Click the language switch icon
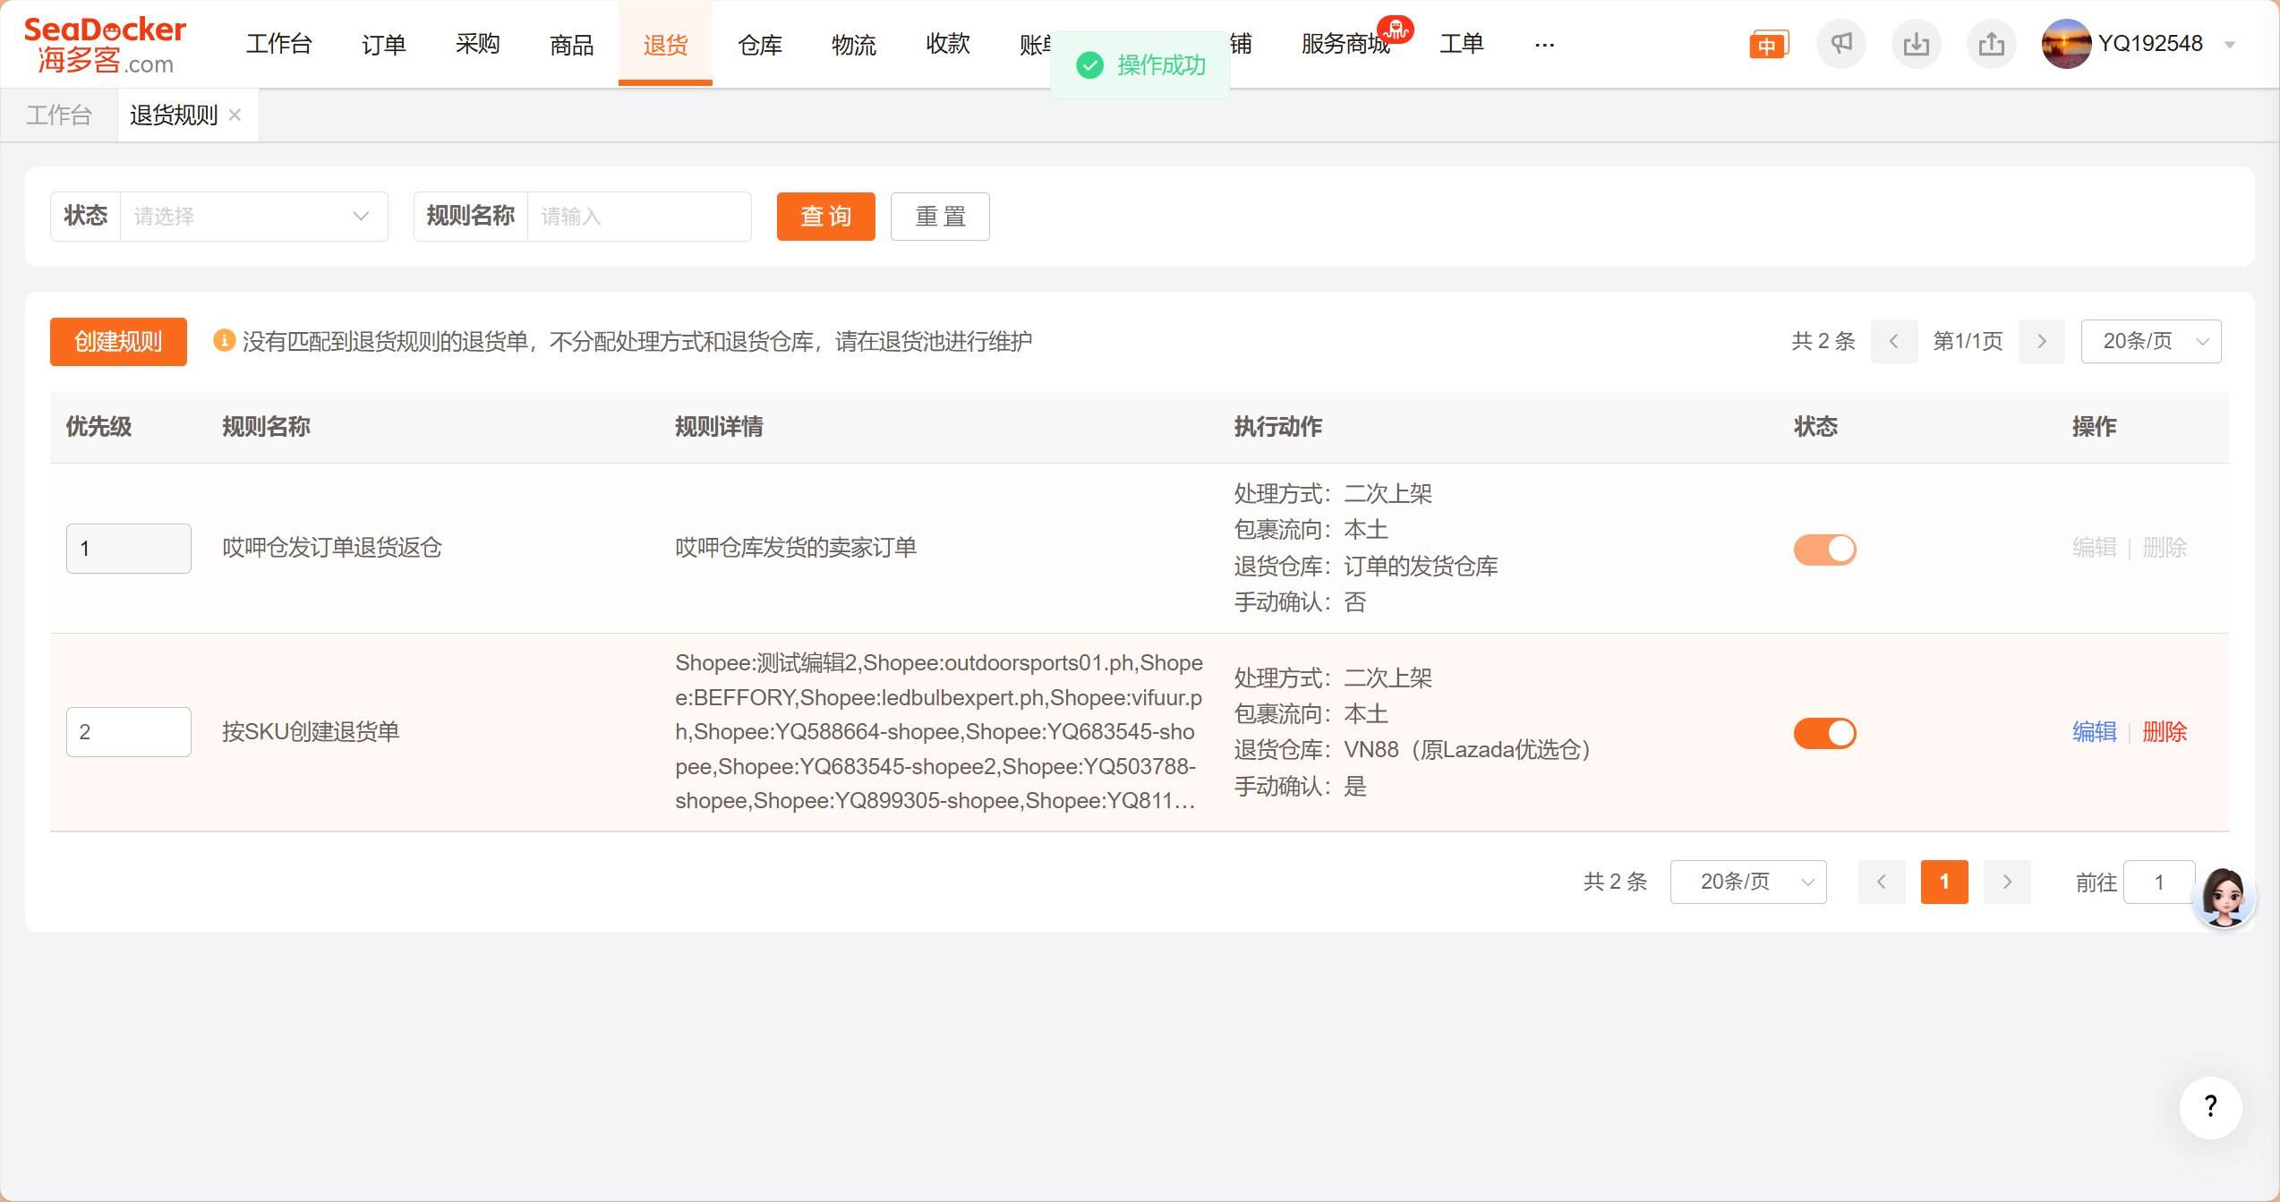The image size is (2280, 1202). point(1768,45)
